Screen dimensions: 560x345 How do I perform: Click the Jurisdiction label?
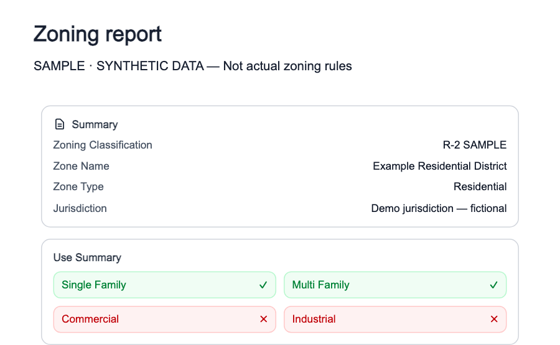click(80, 208)
